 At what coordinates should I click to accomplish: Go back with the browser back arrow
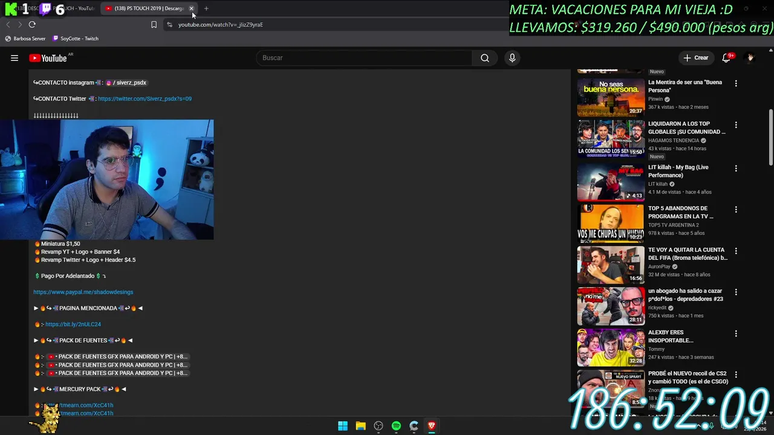(x=8, y=25)
